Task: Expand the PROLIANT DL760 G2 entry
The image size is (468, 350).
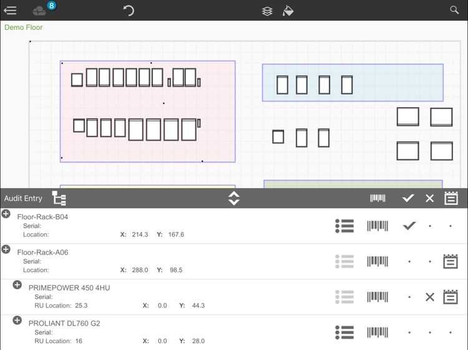Action: click(17, 320)
